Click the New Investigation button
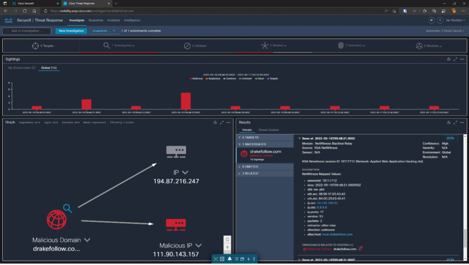The image size is (469, 265). click(71, 31)
